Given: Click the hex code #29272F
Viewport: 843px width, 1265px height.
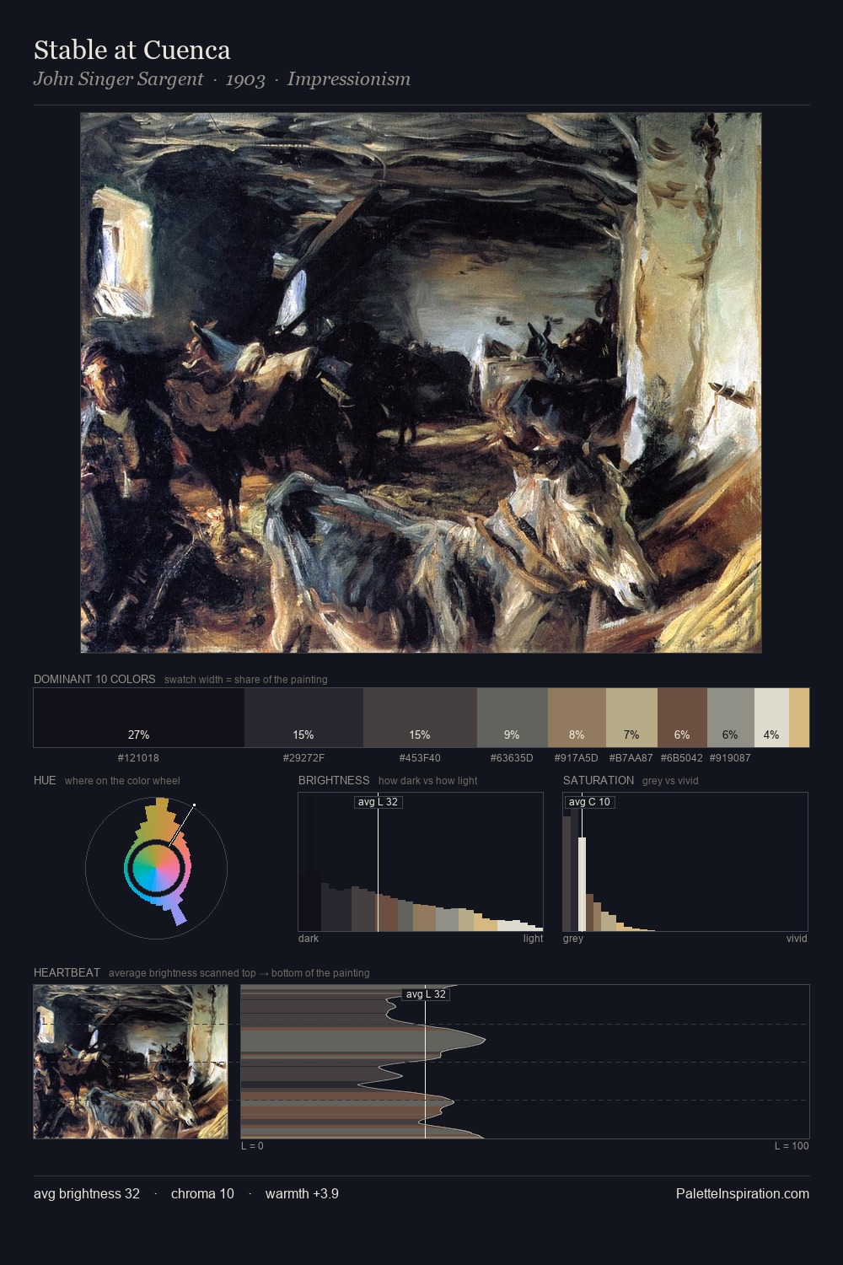Looking at the screenshot, I should pos(303,757).
